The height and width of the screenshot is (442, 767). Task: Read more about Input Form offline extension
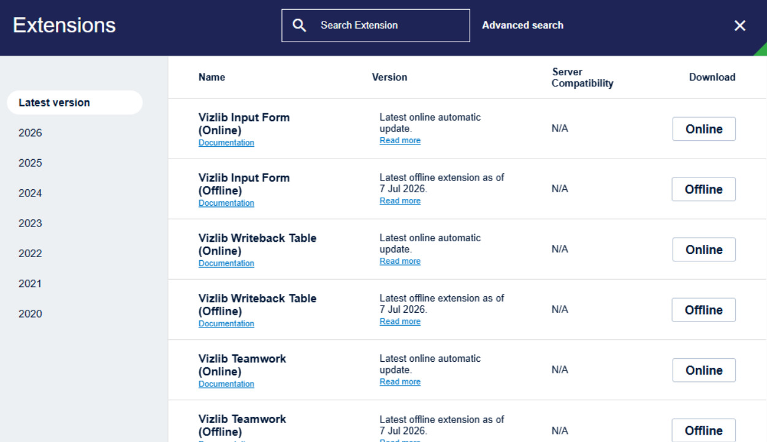click(x=400, y=201)
